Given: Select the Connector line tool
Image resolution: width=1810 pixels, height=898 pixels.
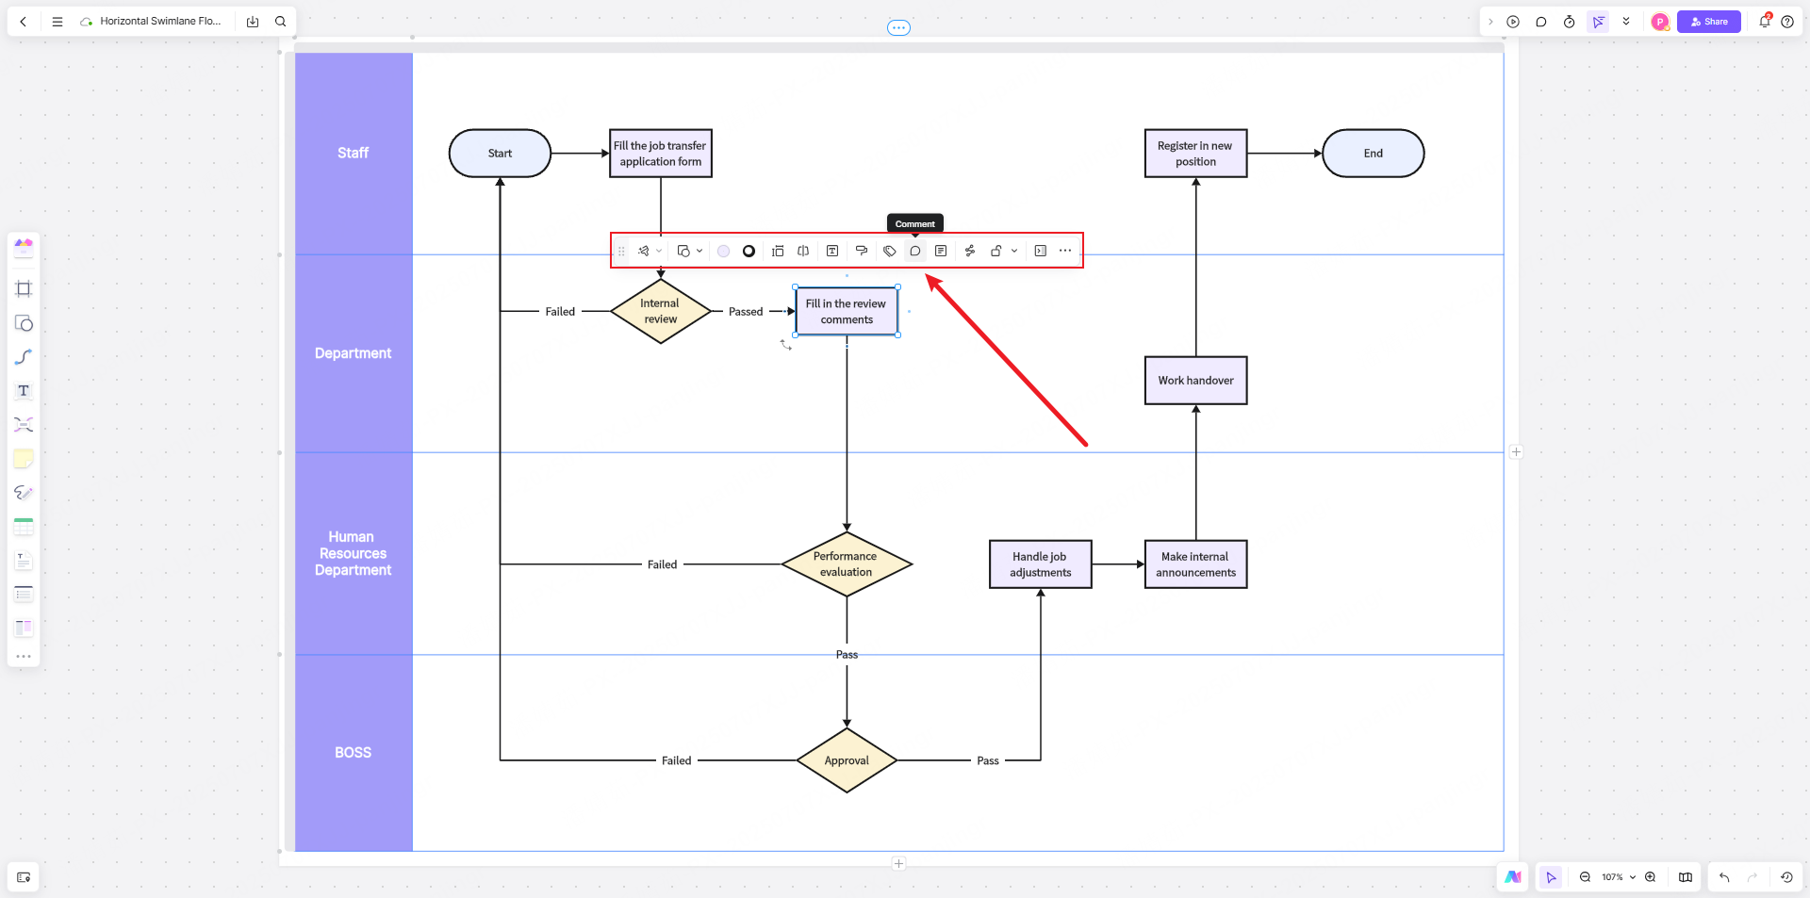Looking at the screenshot, I should [24, 357].
